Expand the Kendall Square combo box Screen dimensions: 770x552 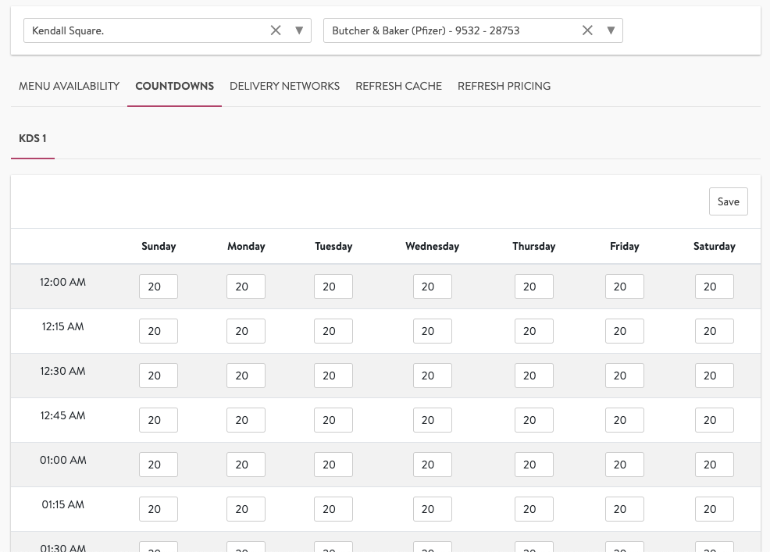pos(299,30)
